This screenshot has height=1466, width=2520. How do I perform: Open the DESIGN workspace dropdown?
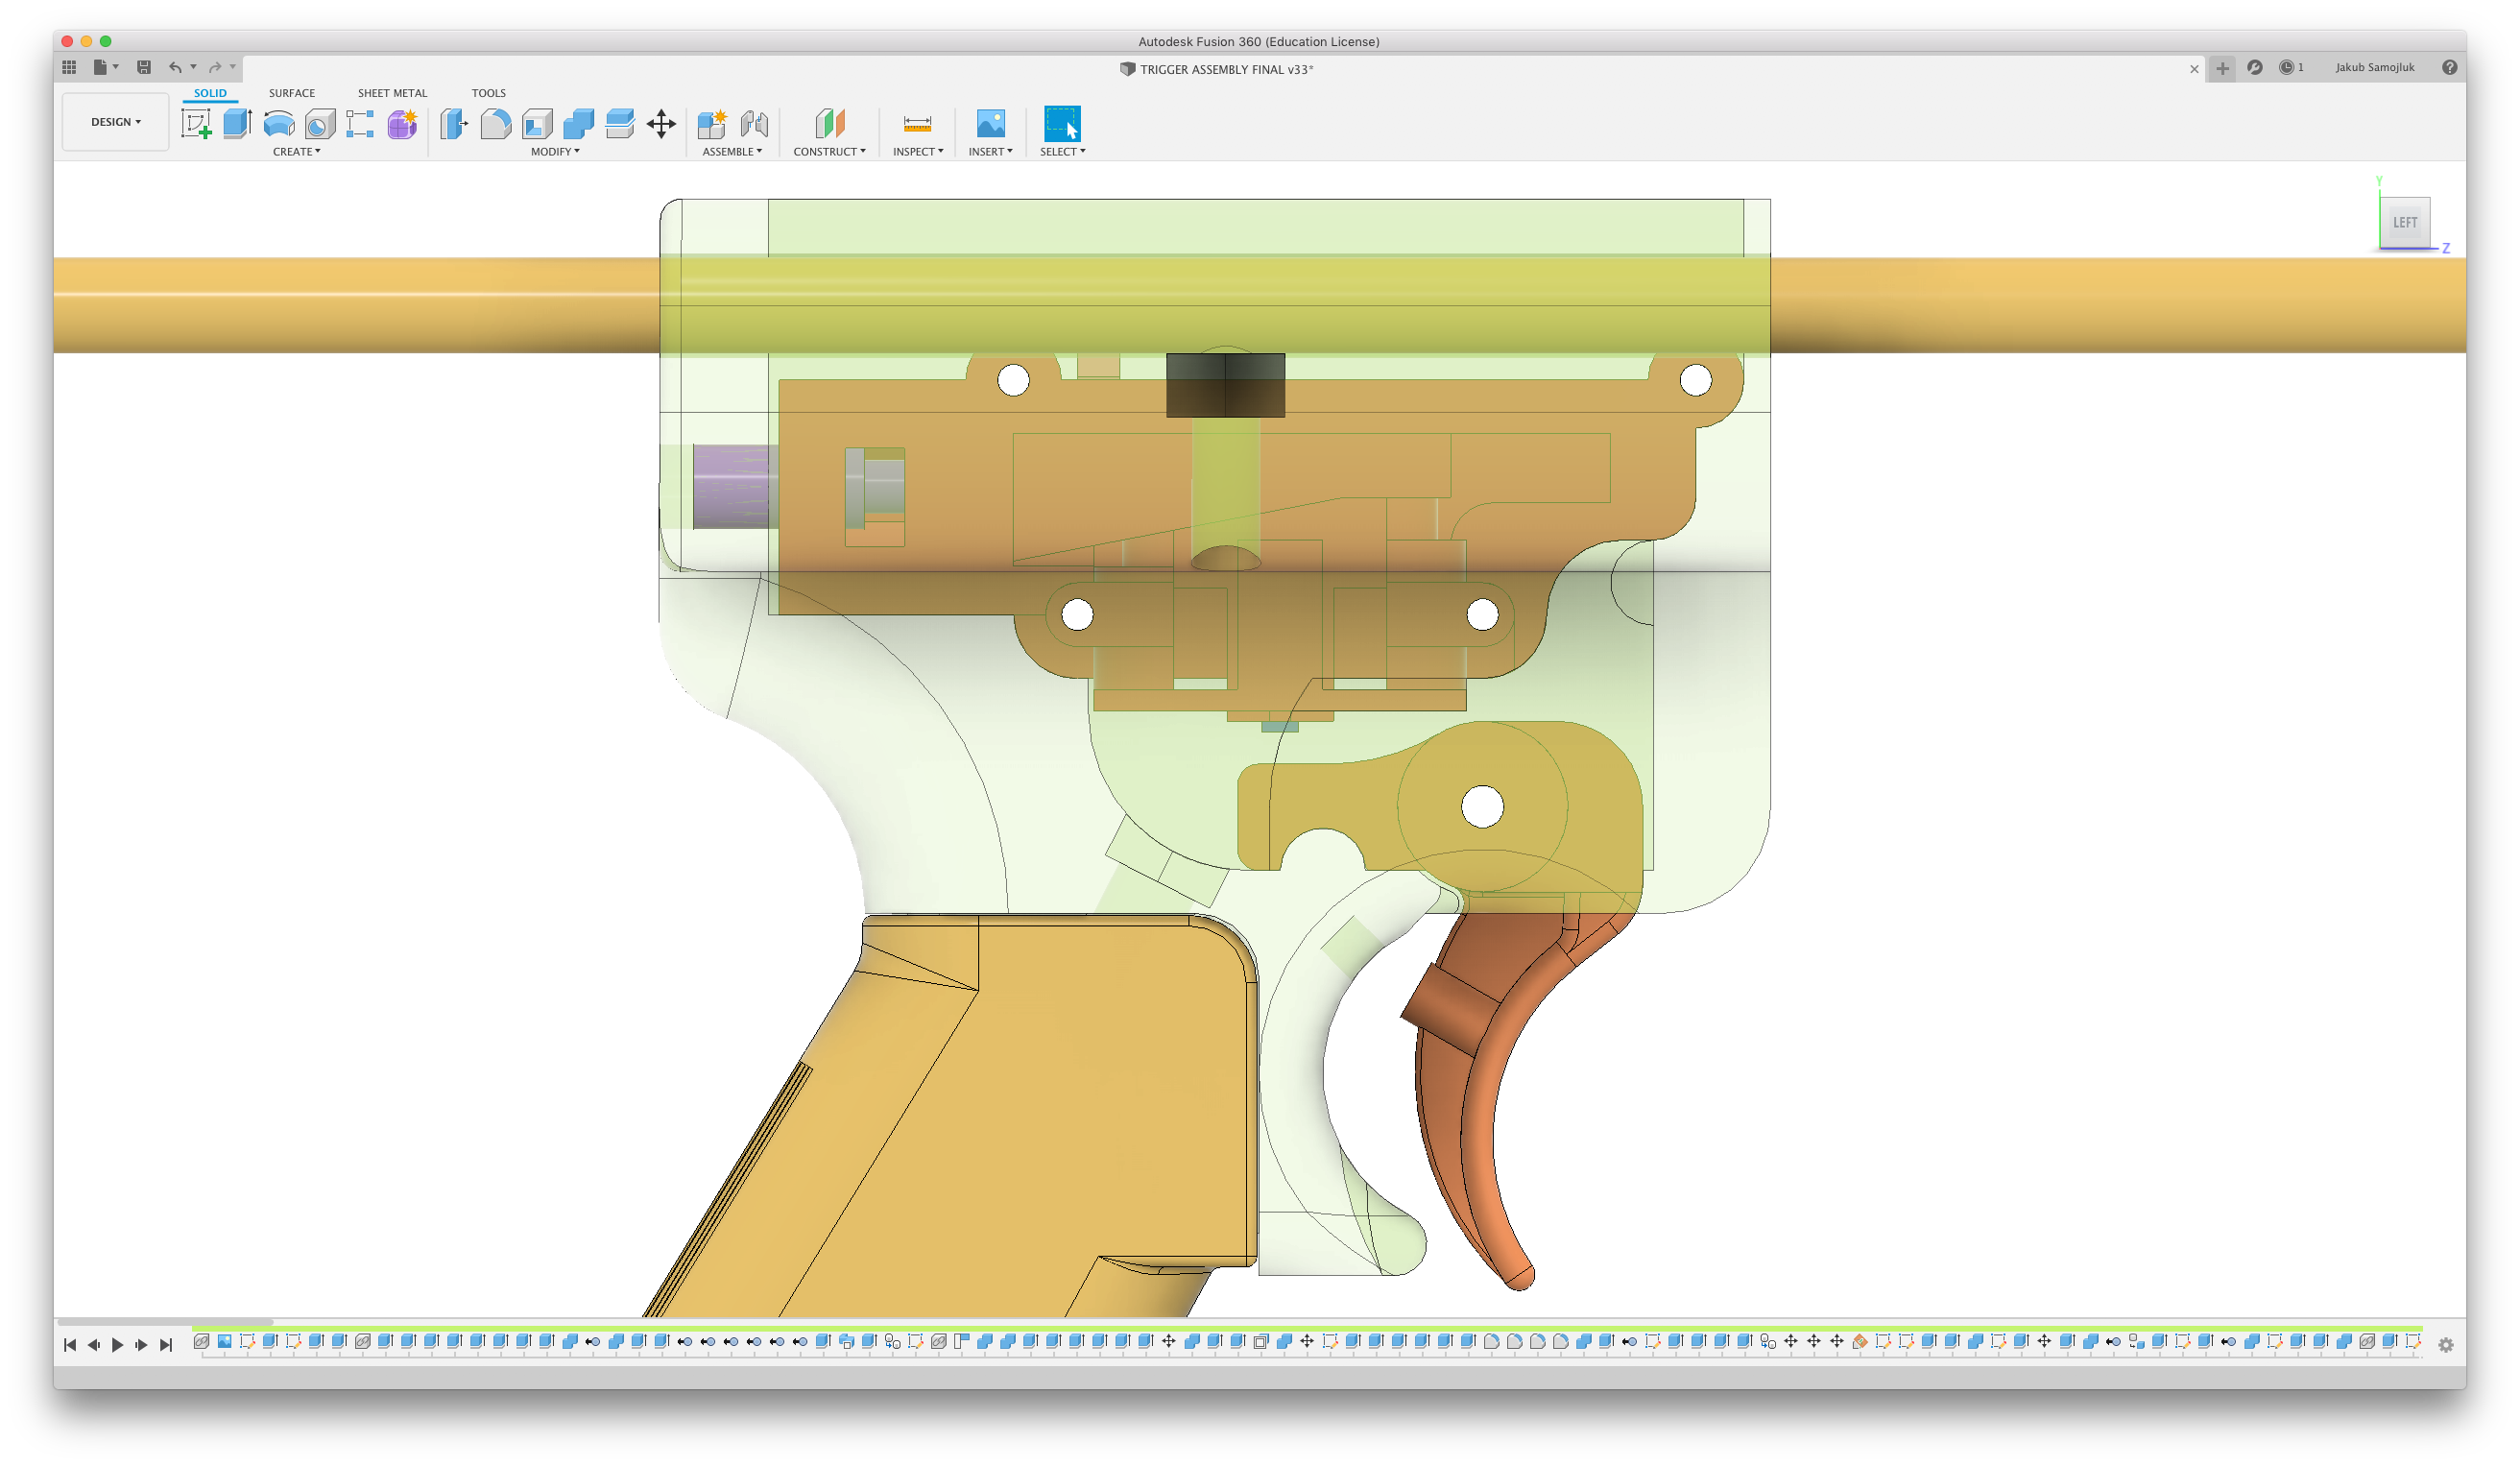115,122
